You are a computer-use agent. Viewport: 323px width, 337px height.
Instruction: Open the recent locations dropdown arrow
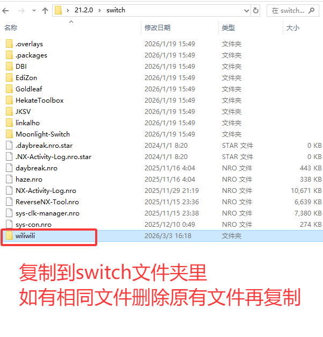34,11
